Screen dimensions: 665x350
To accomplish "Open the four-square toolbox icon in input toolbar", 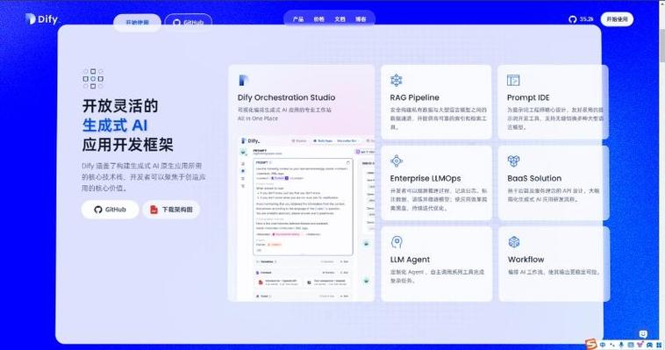I will pos(659,345).
